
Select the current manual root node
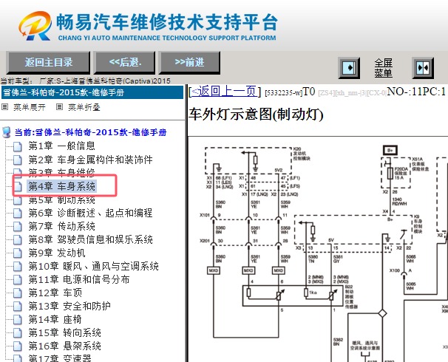point(90,132)
